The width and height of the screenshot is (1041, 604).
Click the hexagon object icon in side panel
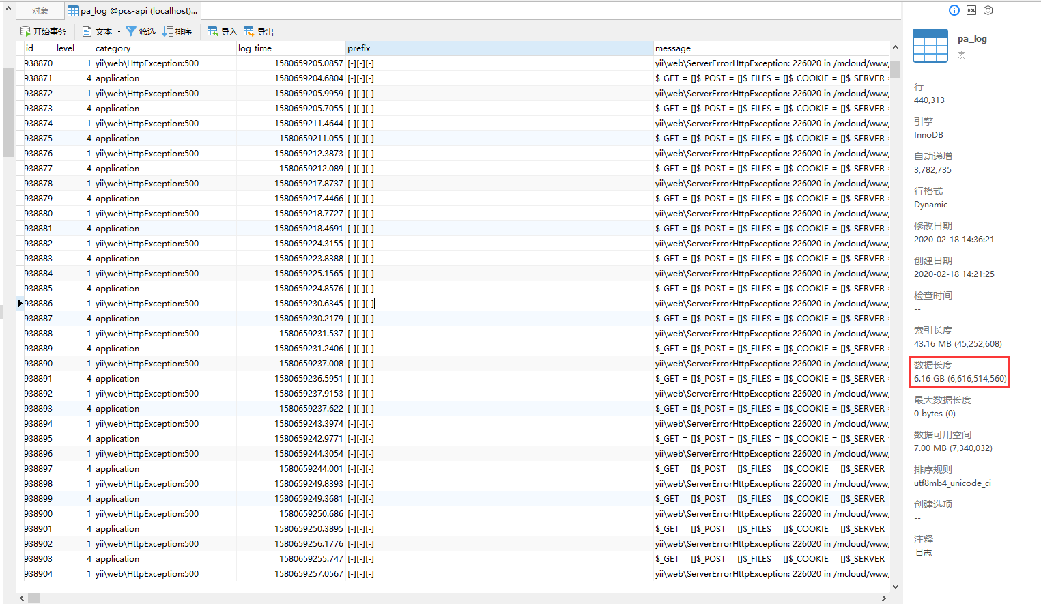[x=988, y=10]
